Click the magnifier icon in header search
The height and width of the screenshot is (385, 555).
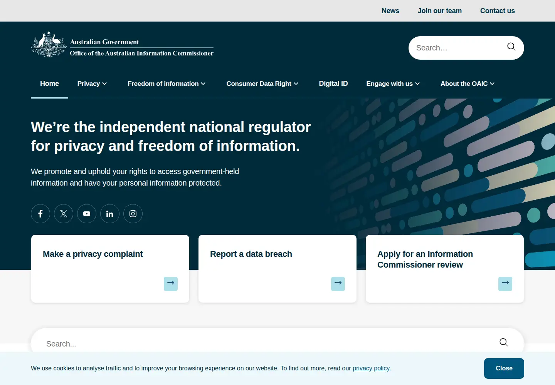pos(511,47)
